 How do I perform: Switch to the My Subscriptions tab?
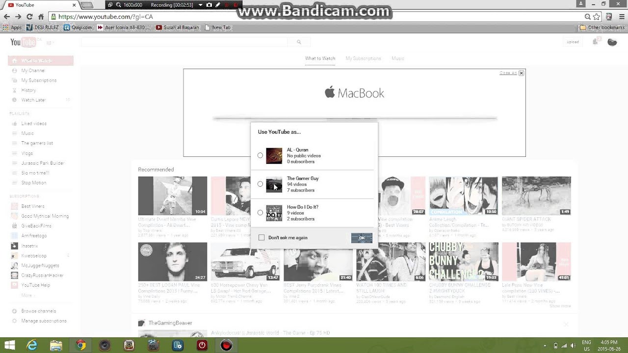(363, 58)
